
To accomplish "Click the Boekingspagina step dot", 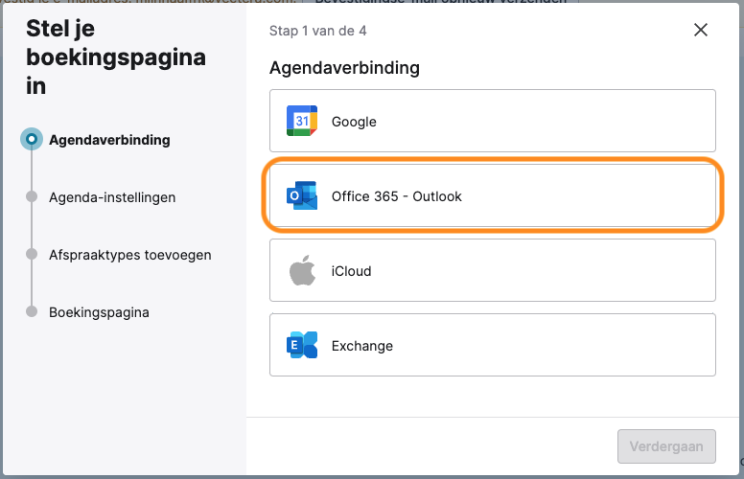I will [32, 311].
